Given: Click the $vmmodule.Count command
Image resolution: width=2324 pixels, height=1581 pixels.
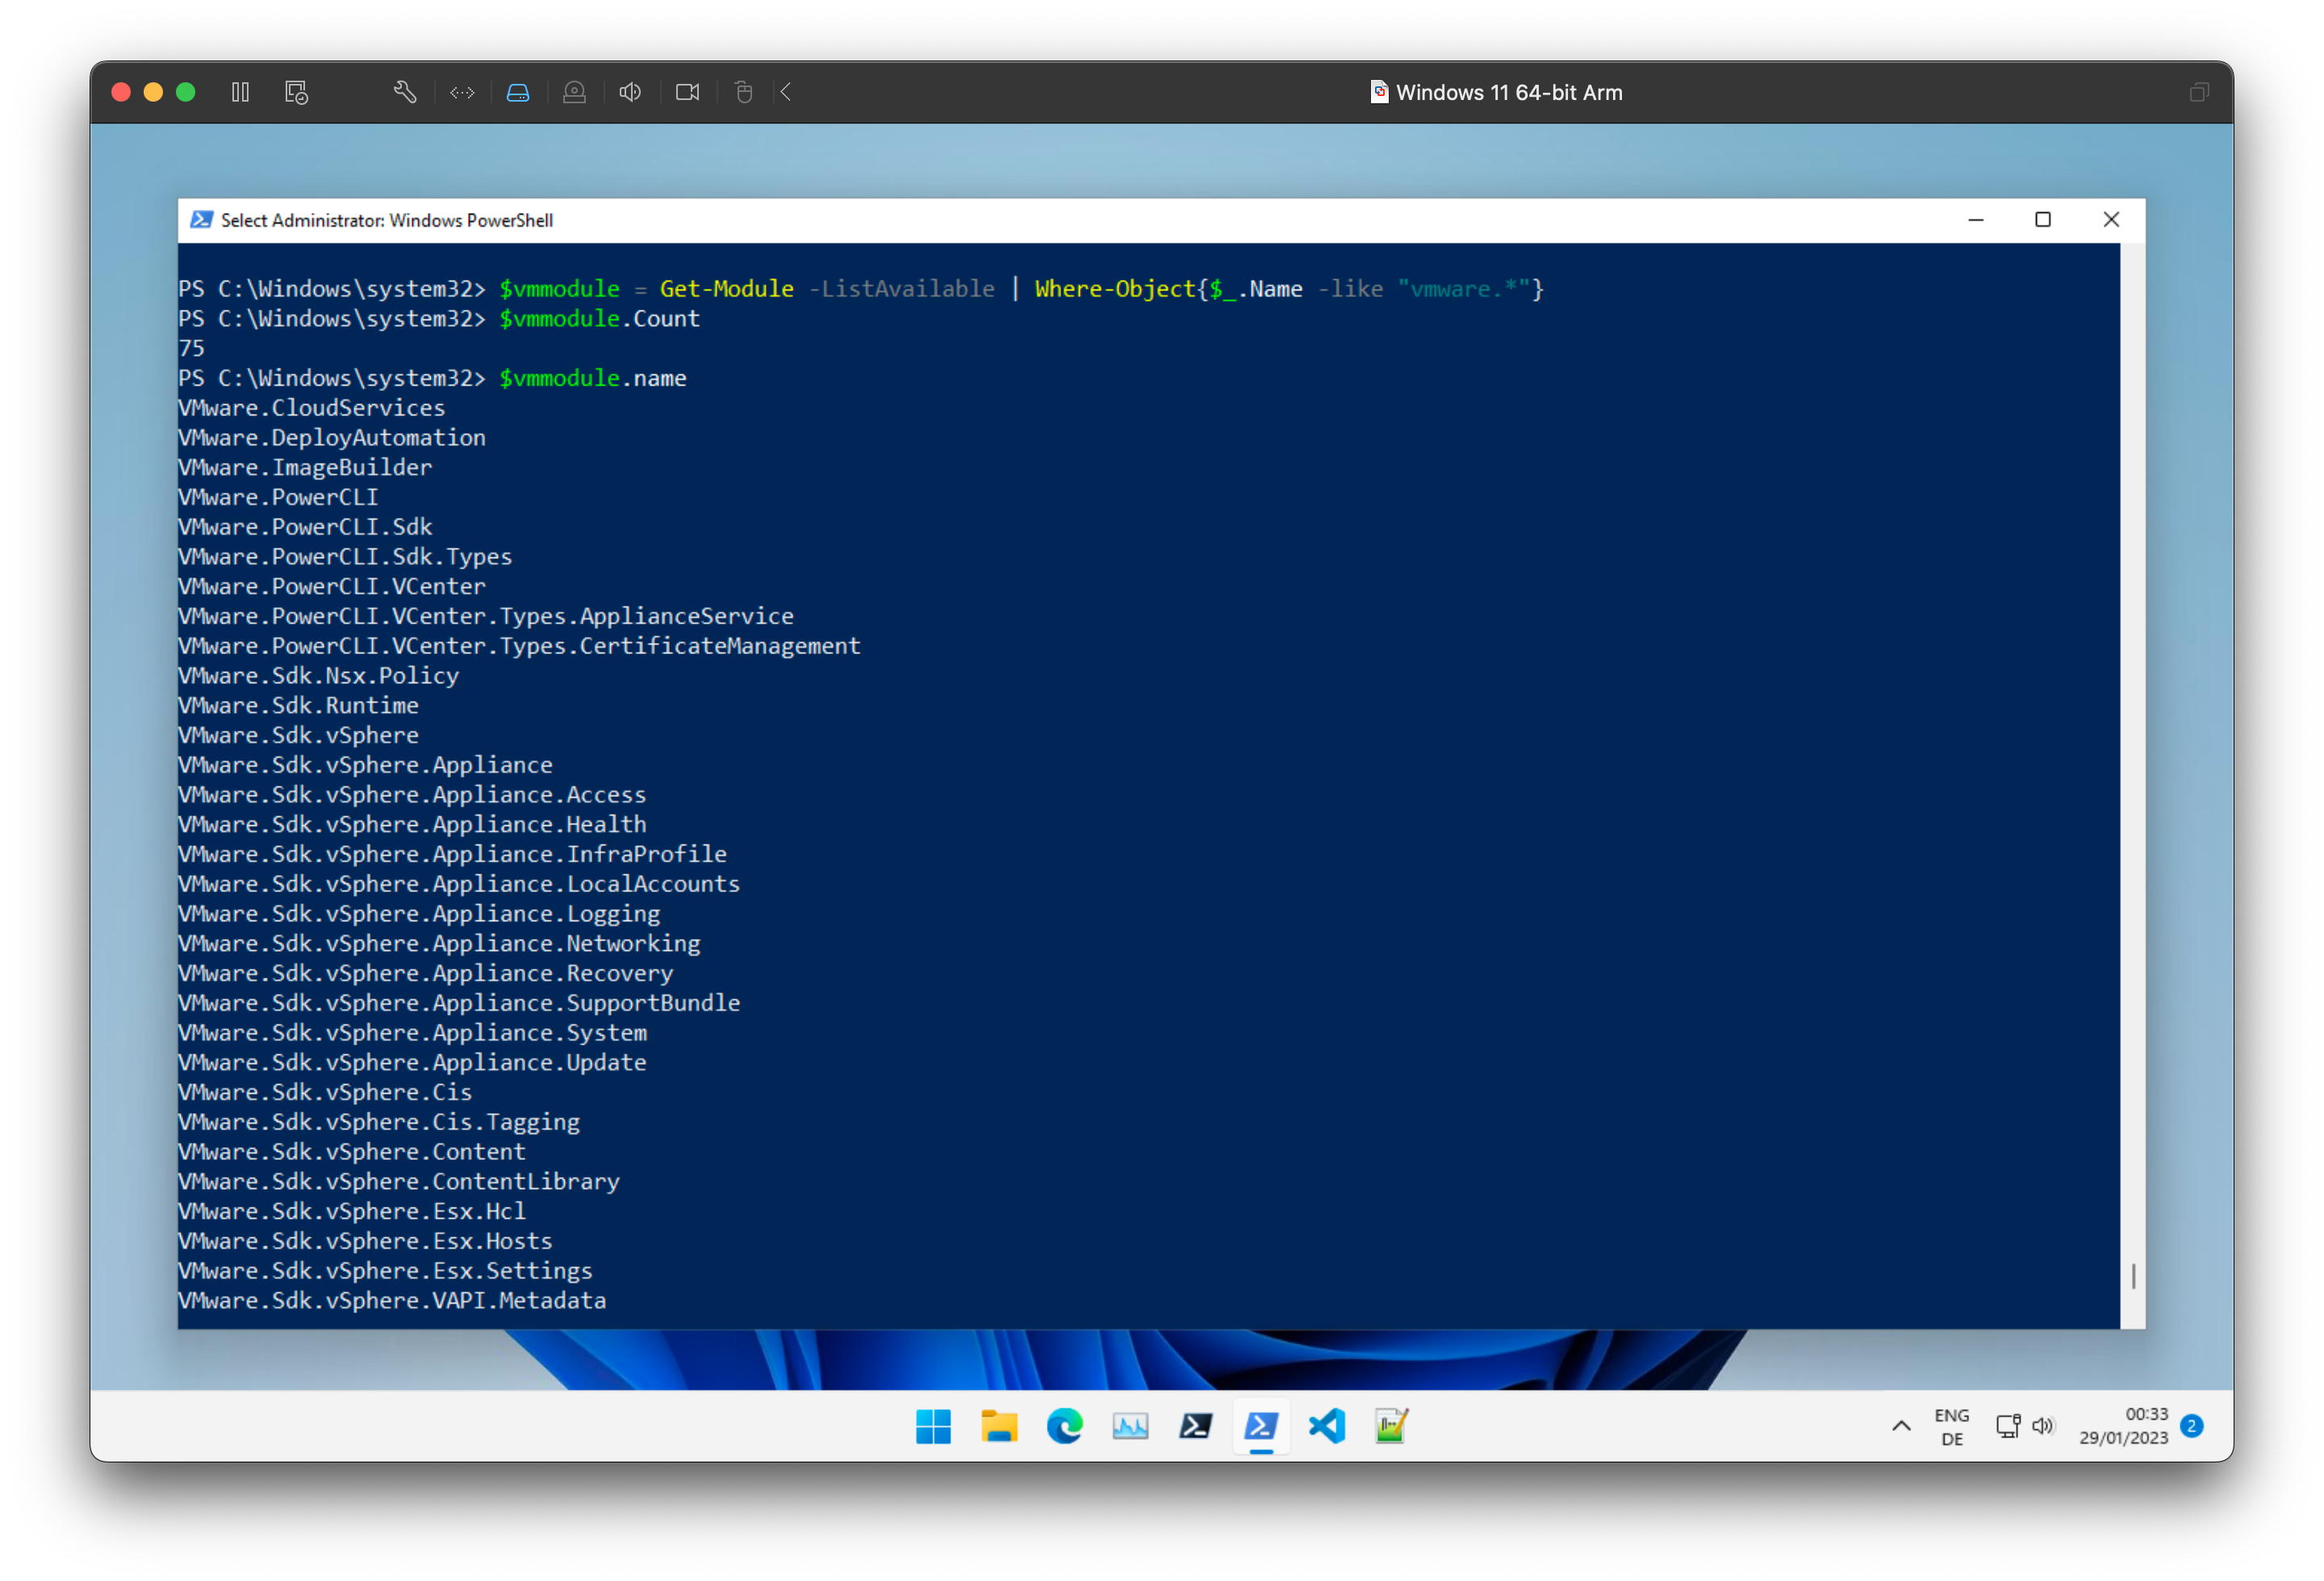Looking at the screenshot, I should click(599, 319).
